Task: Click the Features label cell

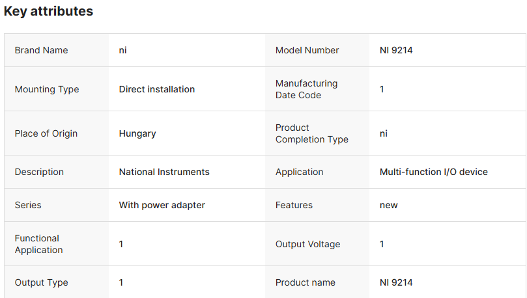Action: [294, 205]
